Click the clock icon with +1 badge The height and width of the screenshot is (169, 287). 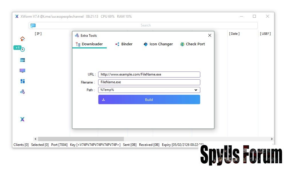22,49
